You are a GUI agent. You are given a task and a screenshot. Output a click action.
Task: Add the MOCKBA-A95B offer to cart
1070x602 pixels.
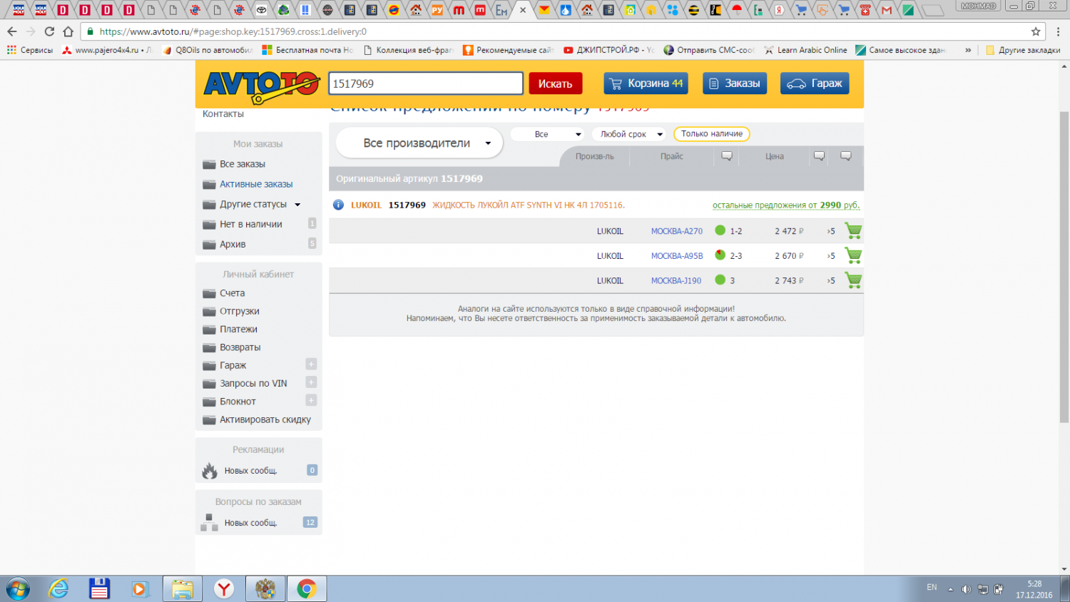click(x=853, y=255)
